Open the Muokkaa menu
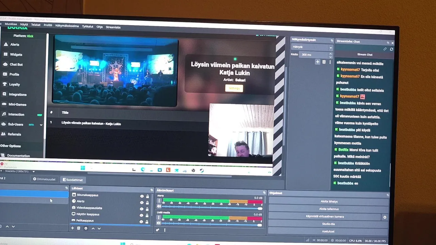The width and height of the screenshot is (436, 245). [11, 24]
